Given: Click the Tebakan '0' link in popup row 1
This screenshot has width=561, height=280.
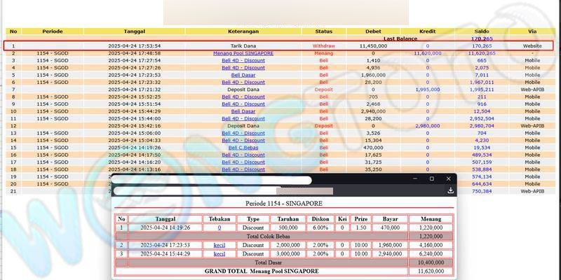Looking at the screenshot, I should [219, 227].
